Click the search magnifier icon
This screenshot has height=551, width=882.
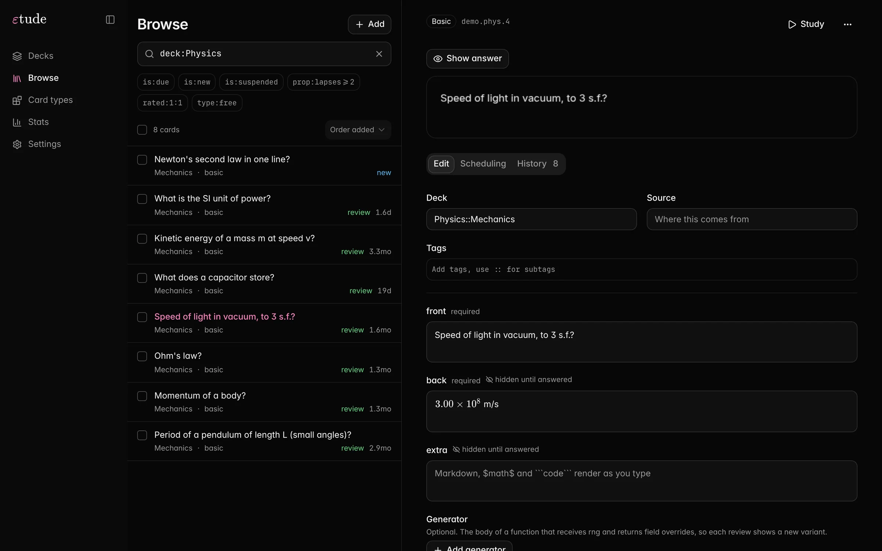pyautogui.click(x=149, y=54)
